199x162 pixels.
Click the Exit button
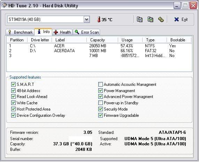pos(181,19)
